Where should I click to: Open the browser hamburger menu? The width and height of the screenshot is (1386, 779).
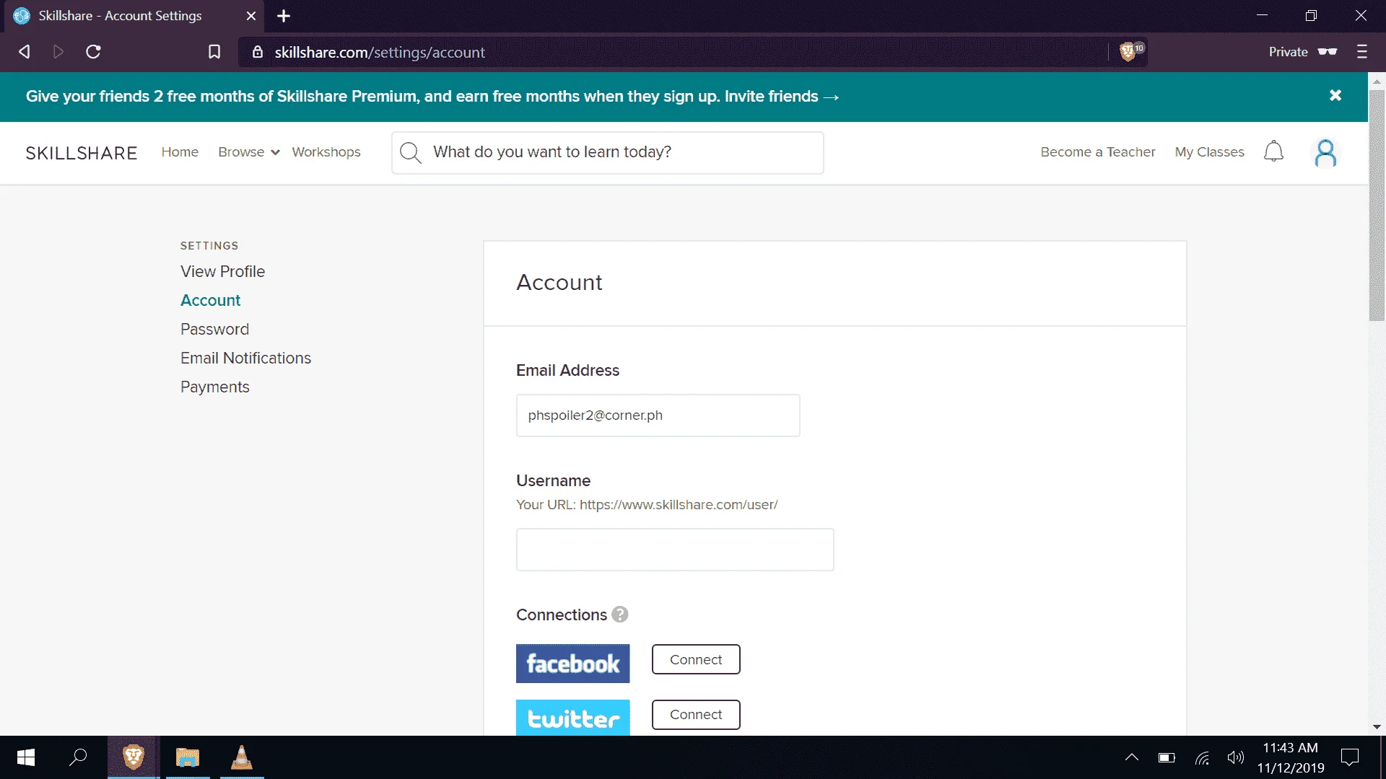click(1362, 52)
